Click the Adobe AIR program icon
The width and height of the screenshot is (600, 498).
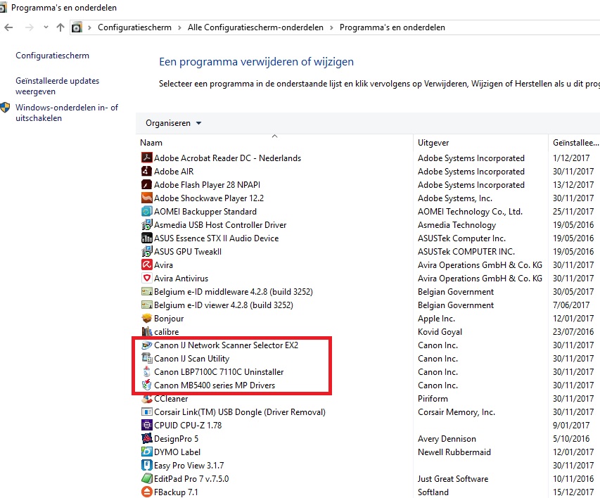point(146,171)
